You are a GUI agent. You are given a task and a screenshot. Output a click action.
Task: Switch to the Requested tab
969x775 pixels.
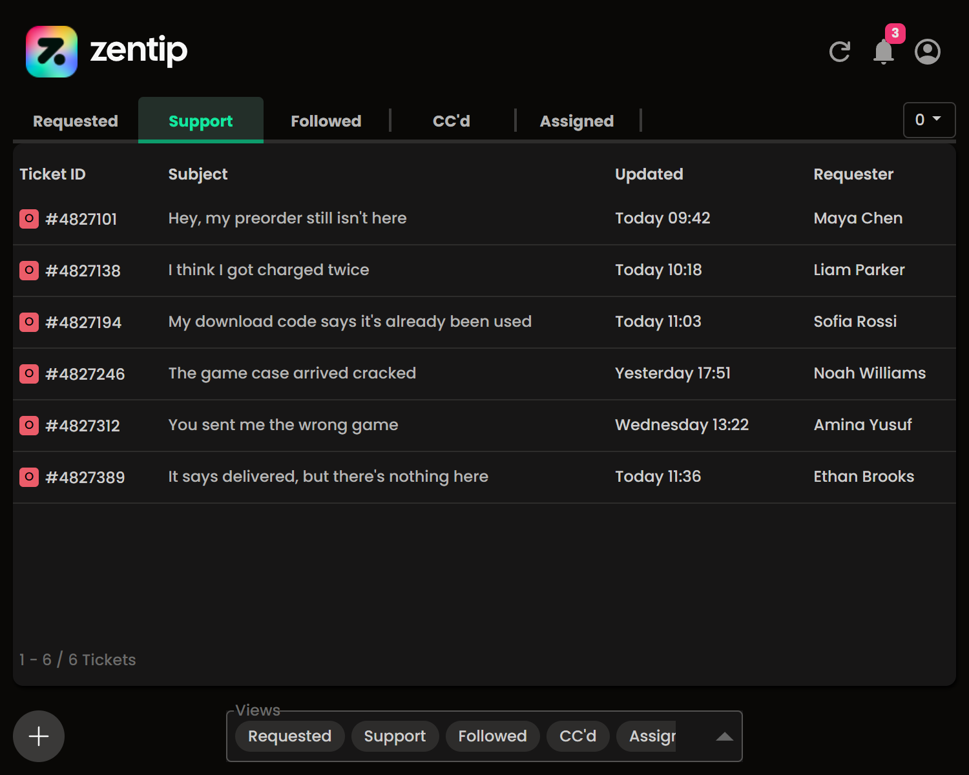click(76, 121)
